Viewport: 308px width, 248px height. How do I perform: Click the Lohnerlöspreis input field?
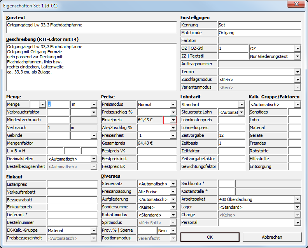[232, 128]
